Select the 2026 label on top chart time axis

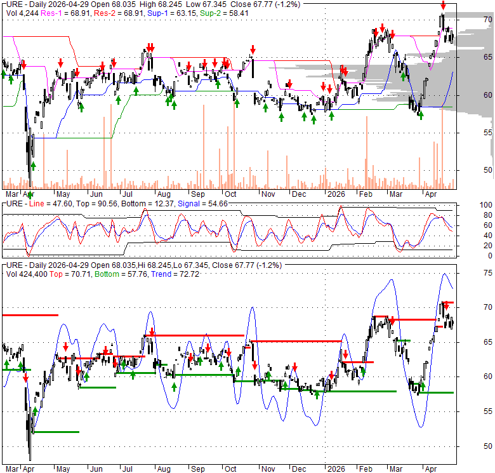click(x=336, y=194)
